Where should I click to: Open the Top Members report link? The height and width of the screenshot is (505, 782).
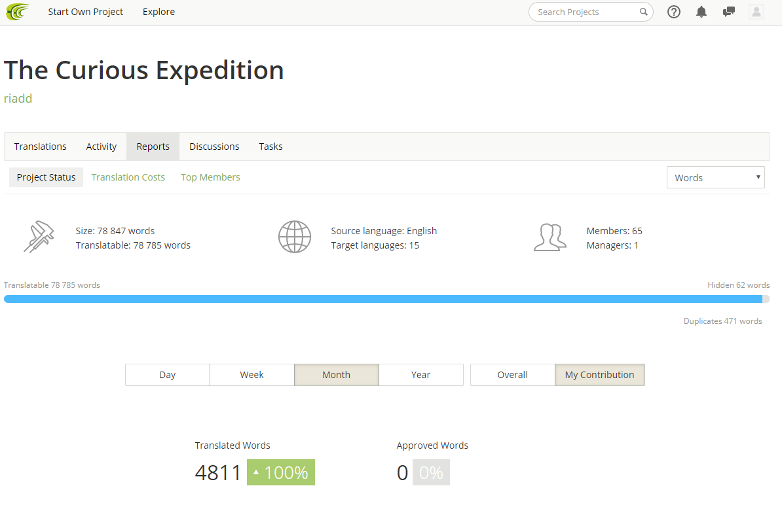[x=210, y=177]
